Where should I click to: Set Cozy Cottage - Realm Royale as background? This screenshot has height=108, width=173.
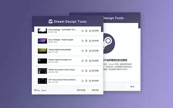[94, 41]
